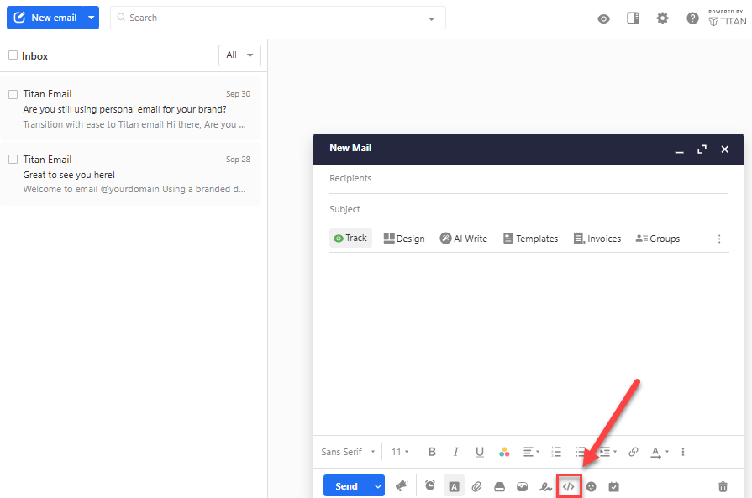Toggle the formatting toolbar A icon
The image size is (752, 498).
click(454, 486)
